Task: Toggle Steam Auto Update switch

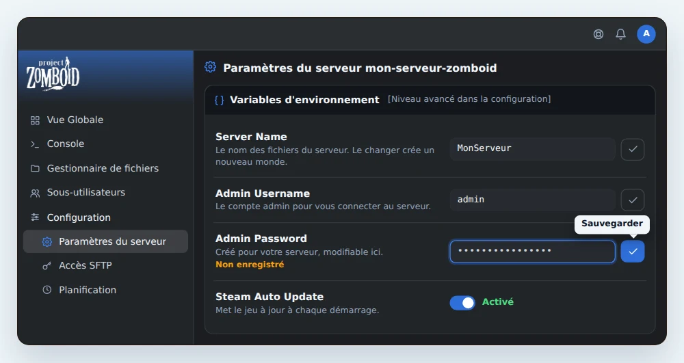Action: [x=462, y=302]
